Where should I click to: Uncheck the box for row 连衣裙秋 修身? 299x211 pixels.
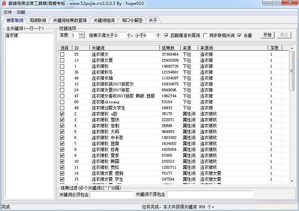(62, 150)
